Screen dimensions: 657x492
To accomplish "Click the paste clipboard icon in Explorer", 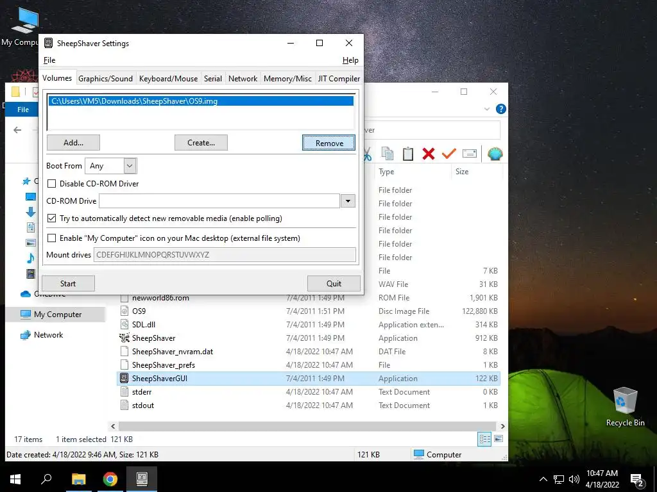I will (407, 154).
